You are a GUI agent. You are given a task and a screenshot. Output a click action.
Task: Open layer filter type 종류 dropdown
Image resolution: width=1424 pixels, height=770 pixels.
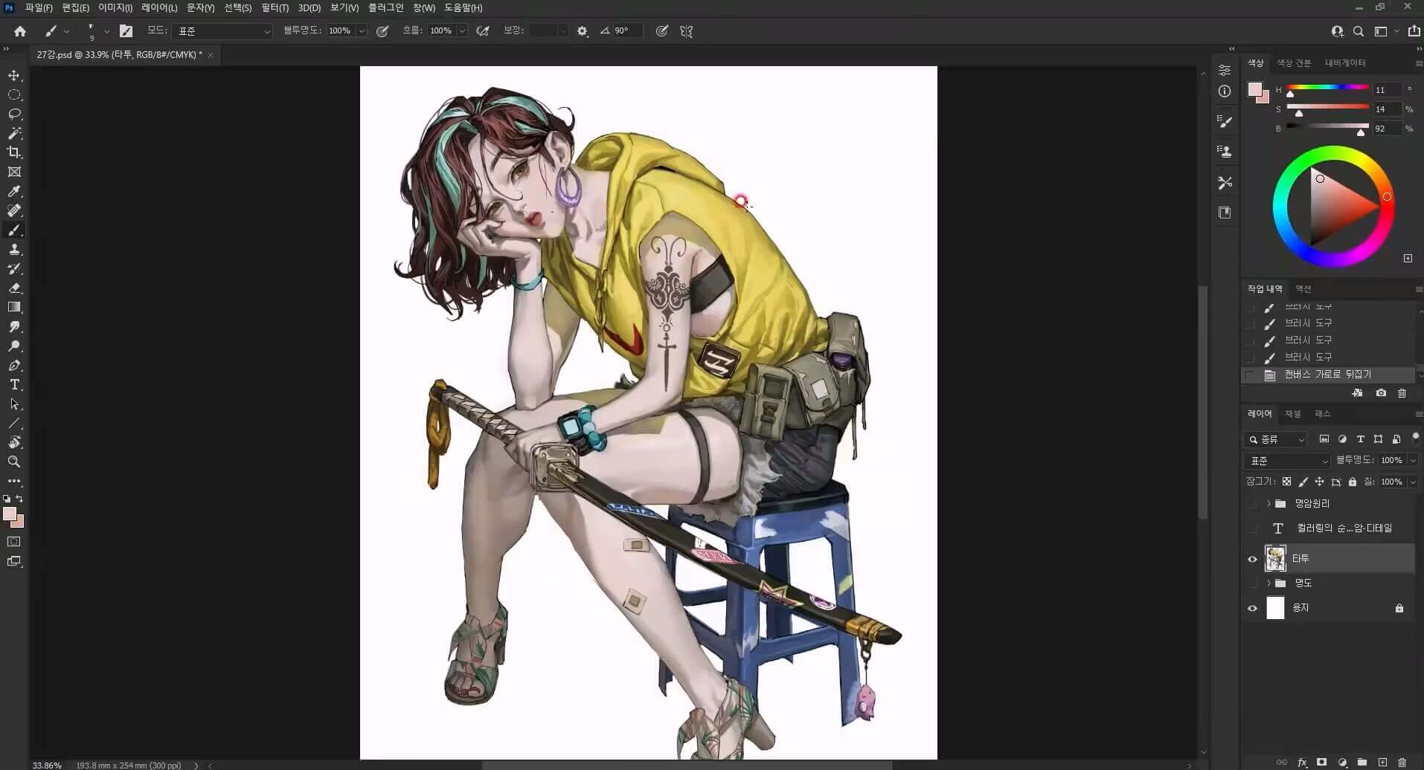click(x=1275, y=439)
